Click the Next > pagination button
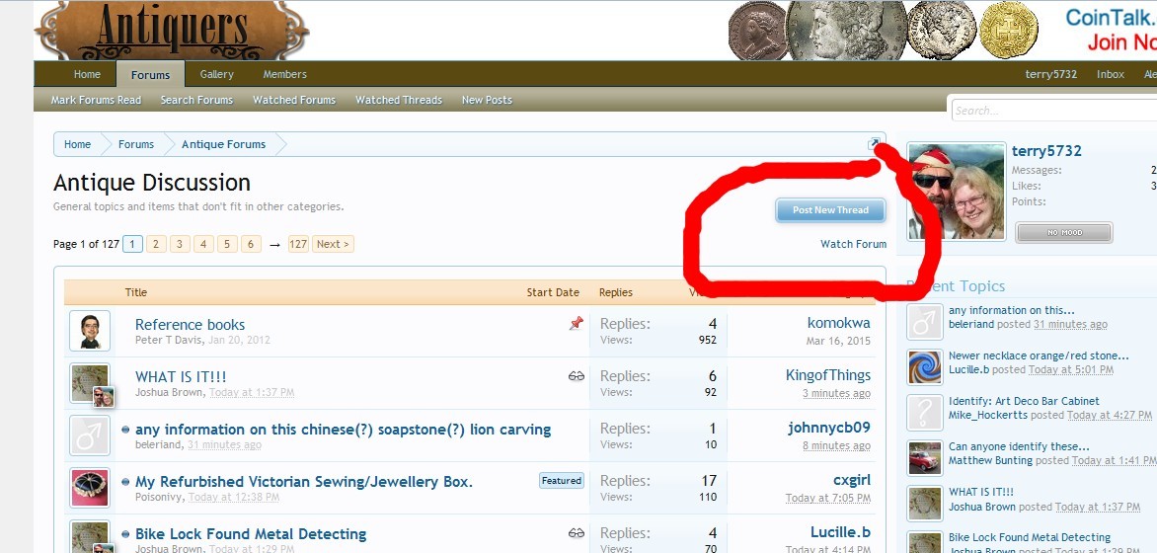The height and width of the screenshot is (553, 1157). (333, 244)
